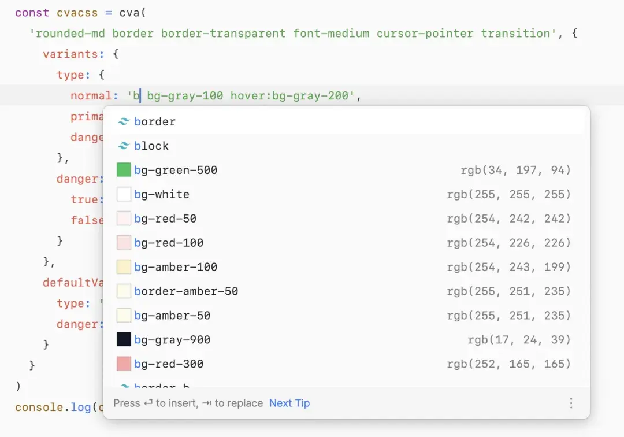The width and height of the screenshot is (624, 437).
Task: Select the block completion suggestion
Action: click(x=346, y=146)
